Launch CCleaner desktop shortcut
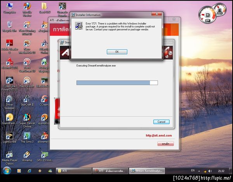The width and height of the screenshot is (233, 182). 44,101
